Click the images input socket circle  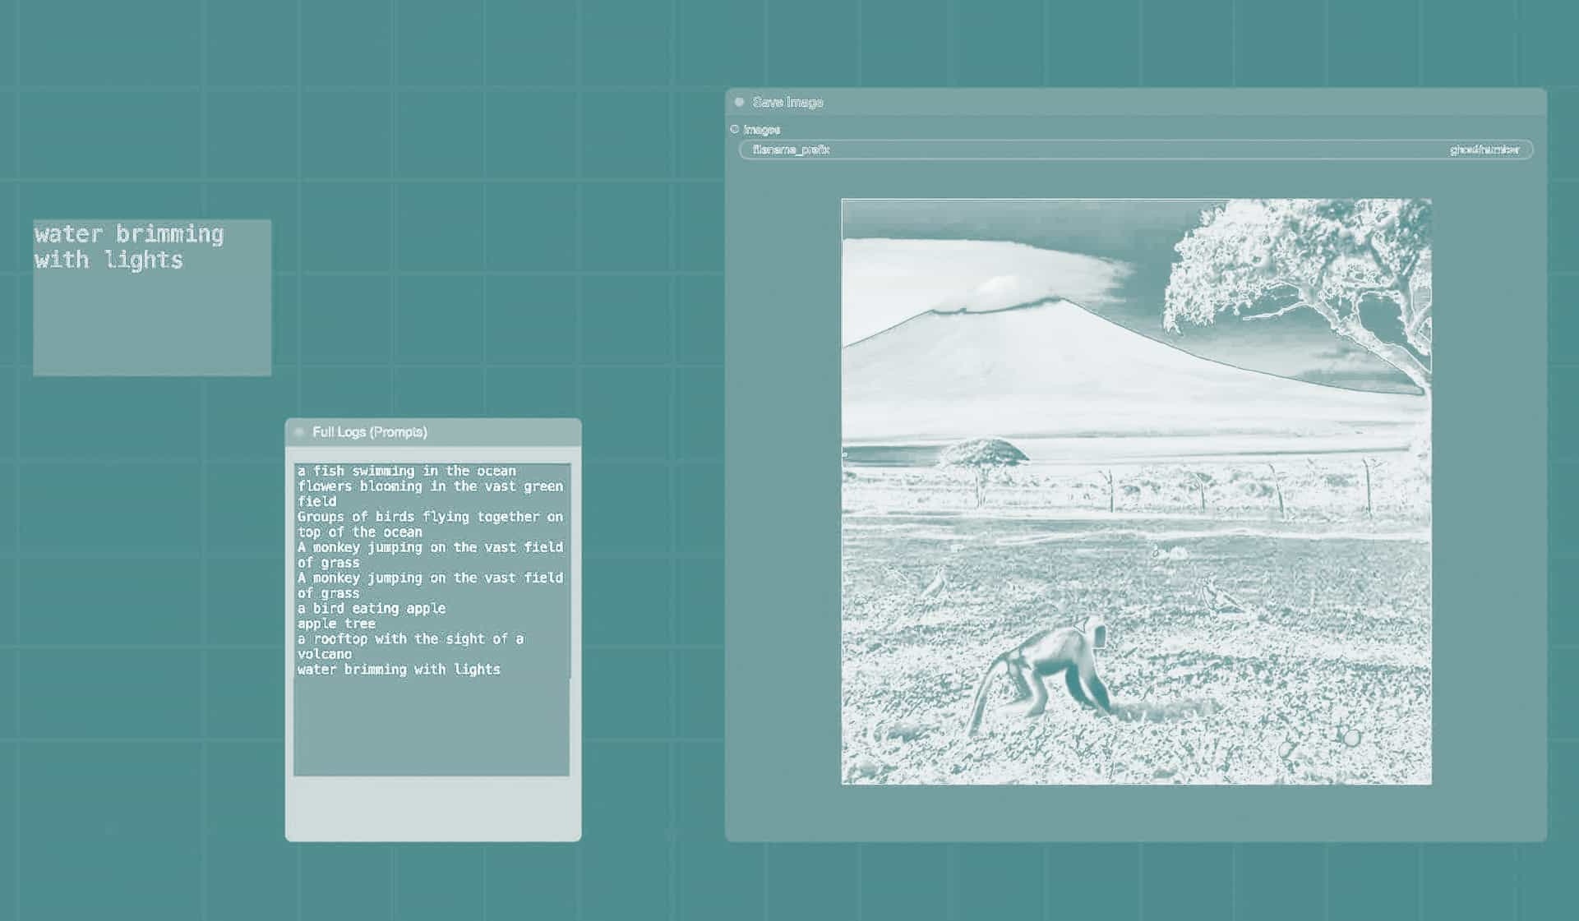pos(735,129)
